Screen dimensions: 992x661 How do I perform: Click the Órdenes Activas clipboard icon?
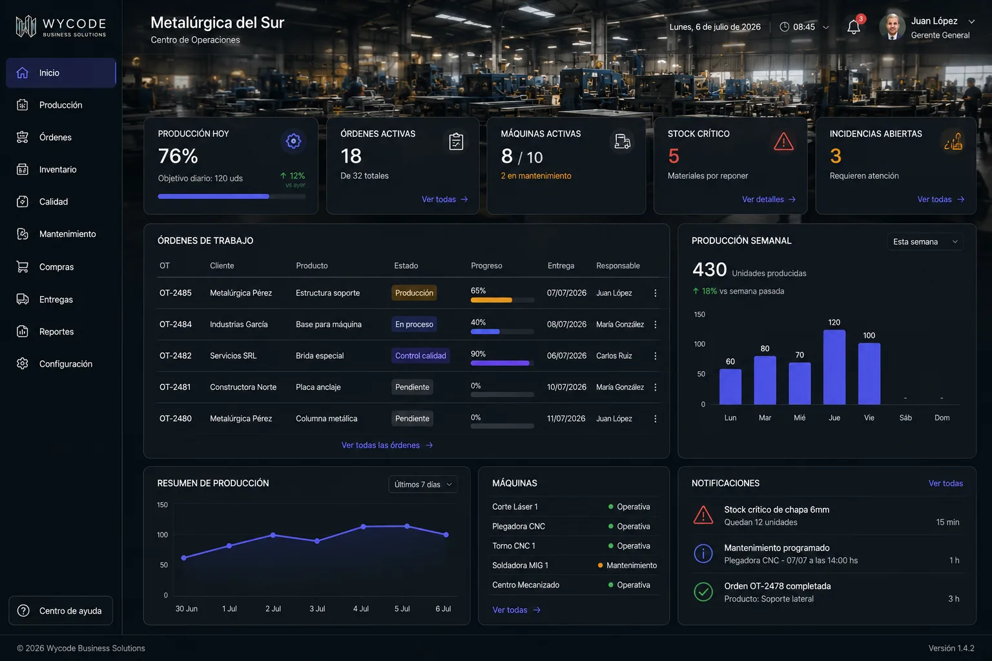tap(456, 141)
